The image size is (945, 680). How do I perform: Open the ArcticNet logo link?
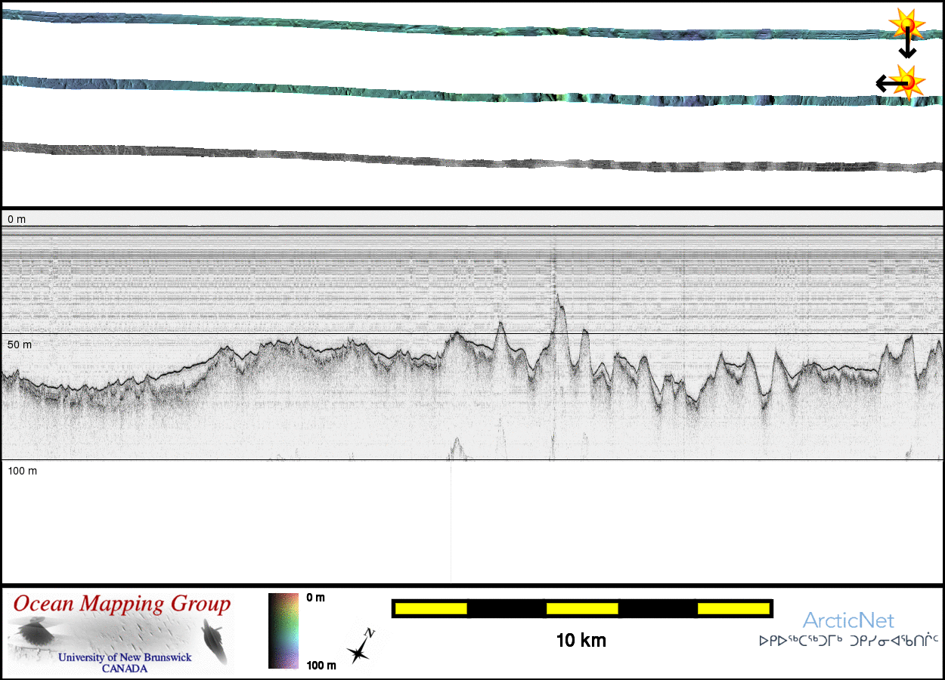pos(848,621)
